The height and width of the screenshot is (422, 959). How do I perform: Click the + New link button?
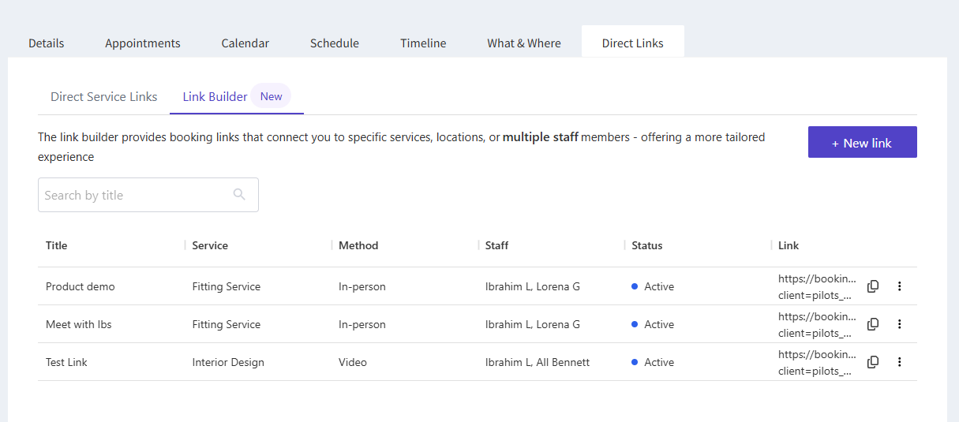(x=862, y=143)
